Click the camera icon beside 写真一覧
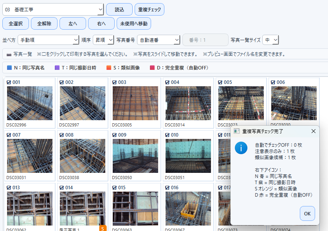Screen dimensions: 328x231 click(9, 55)
